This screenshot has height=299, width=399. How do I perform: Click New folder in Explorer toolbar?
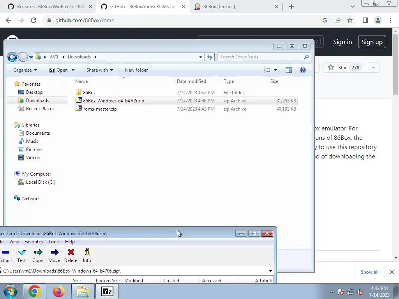coord(136,70)
